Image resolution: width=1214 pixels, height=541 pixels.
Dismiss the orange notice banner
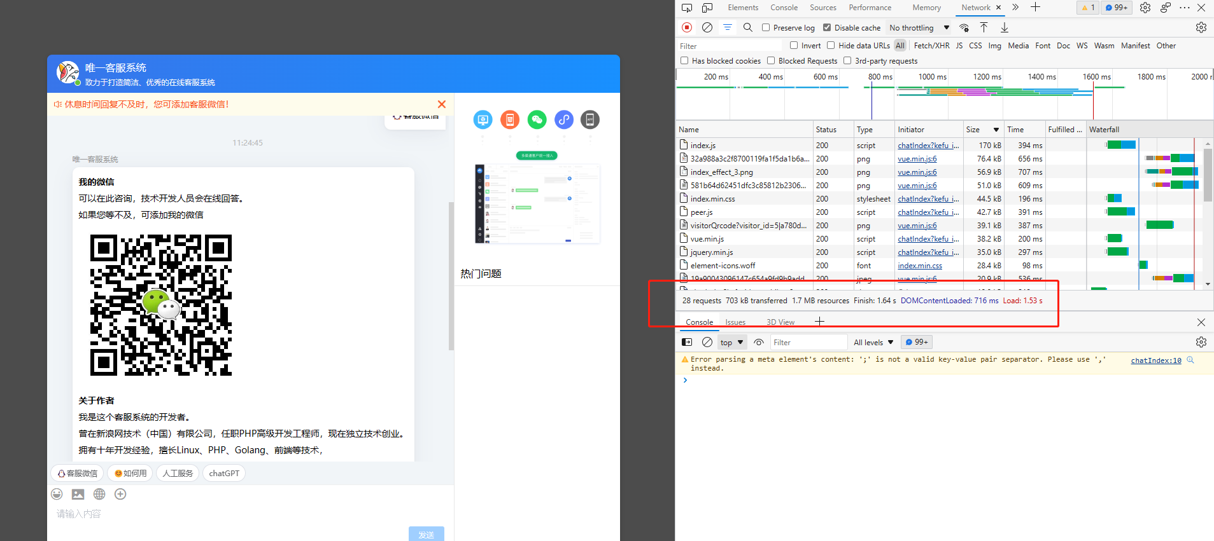(442, 104)
